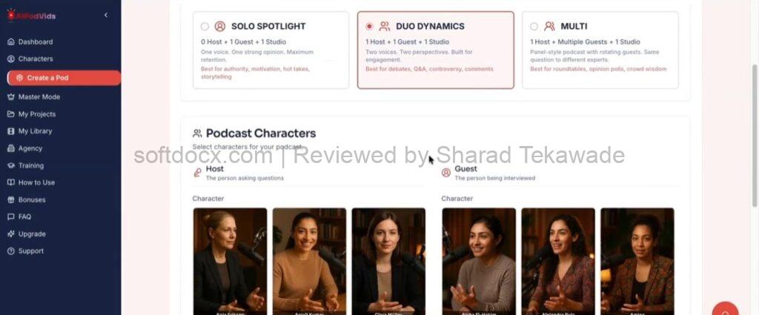
Task: Click the Training graduation cap icon
Action: click(x=10, y=165)
